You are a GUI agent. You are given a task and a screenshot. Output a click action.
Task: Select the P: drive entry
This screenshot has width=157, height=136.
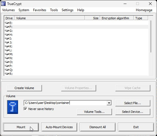(76, 66)
